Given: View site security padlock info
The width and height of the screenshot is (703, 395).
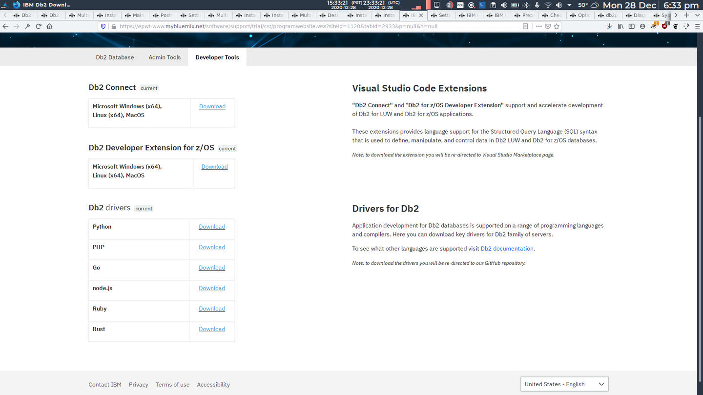Looking at the screenshot, I should click(x=113, y=26).
